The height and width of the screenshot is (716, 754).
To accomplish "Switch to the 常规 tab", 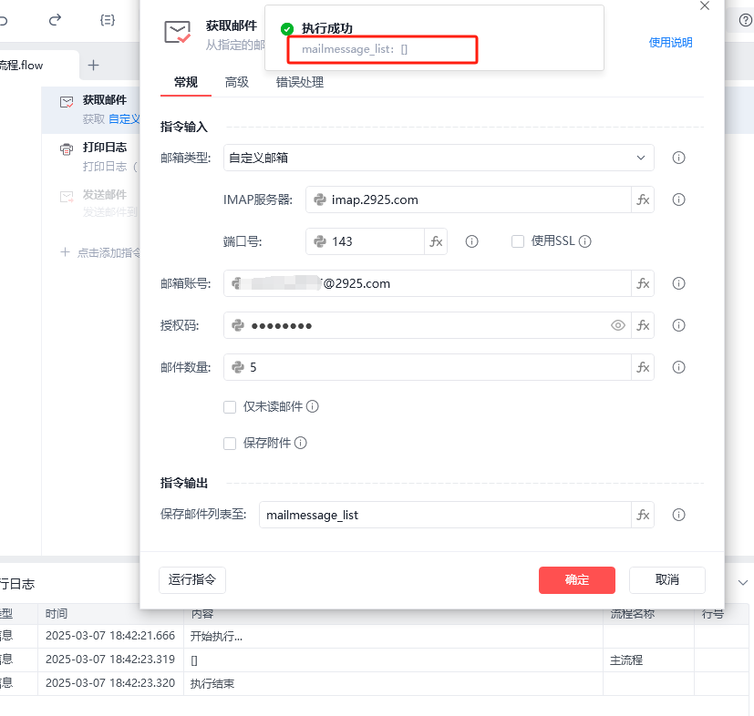I will [186, 82].
